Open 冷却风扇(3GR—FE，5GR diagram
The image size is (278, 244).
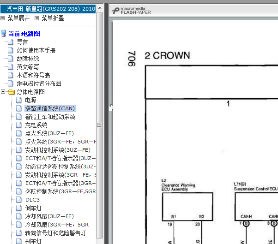[x=57, y=225]
